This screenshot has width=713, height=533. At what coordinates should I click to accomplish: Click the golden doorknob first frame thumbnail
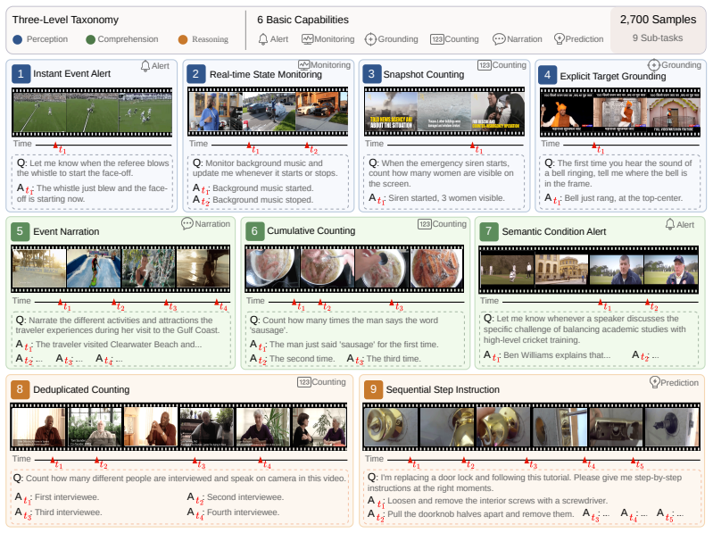pyautogui.click(x=391, y=427)
